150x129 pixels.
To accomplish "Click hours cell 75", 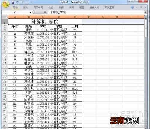I will (x=75, y=30).
